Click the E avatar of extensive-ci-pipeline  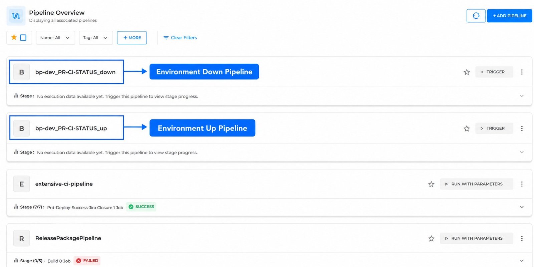tap(22, 184)
